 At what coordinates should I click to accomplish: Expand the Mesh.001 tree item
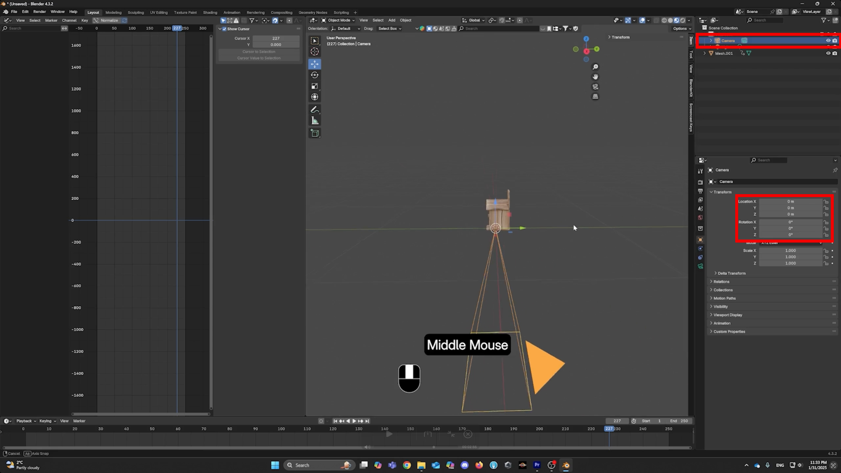704,53
